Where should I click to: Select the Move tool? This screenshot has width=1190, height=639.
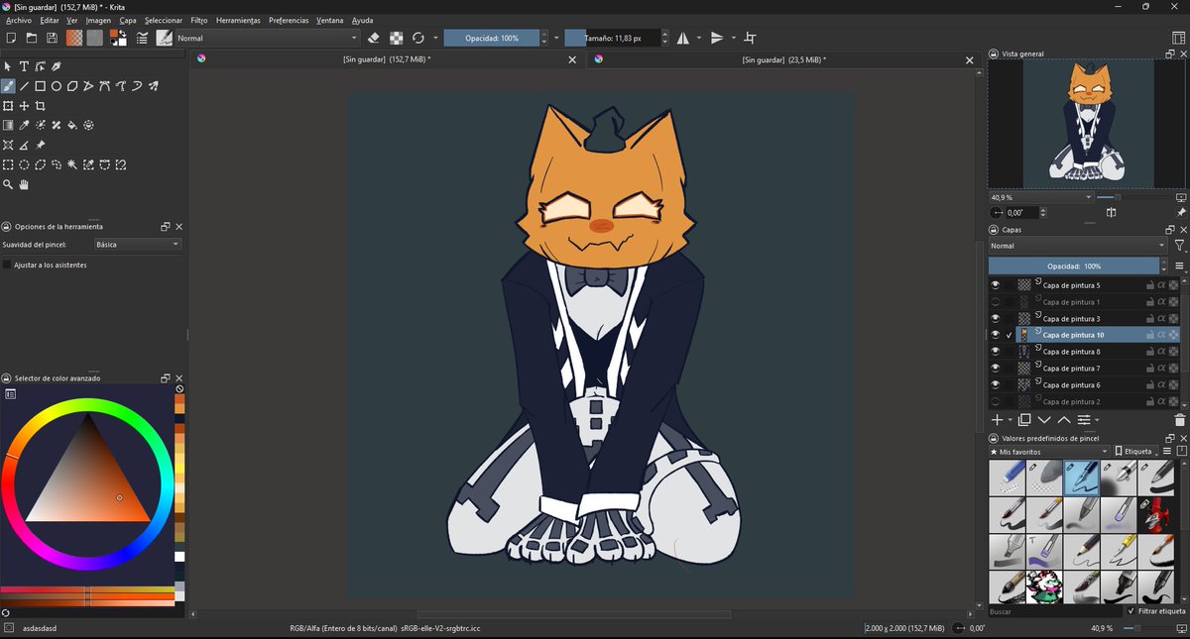(24, 106)
